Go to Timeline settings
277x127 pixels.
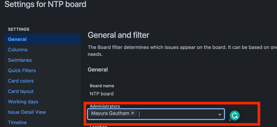[17, 122]
